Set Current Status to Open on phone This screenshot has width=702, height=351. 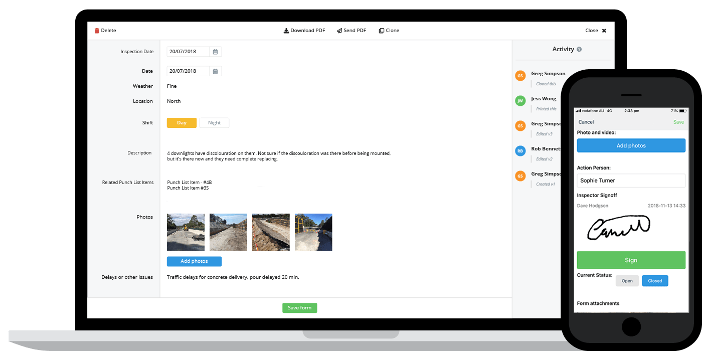pyautogui.click(x=627, y=281)
